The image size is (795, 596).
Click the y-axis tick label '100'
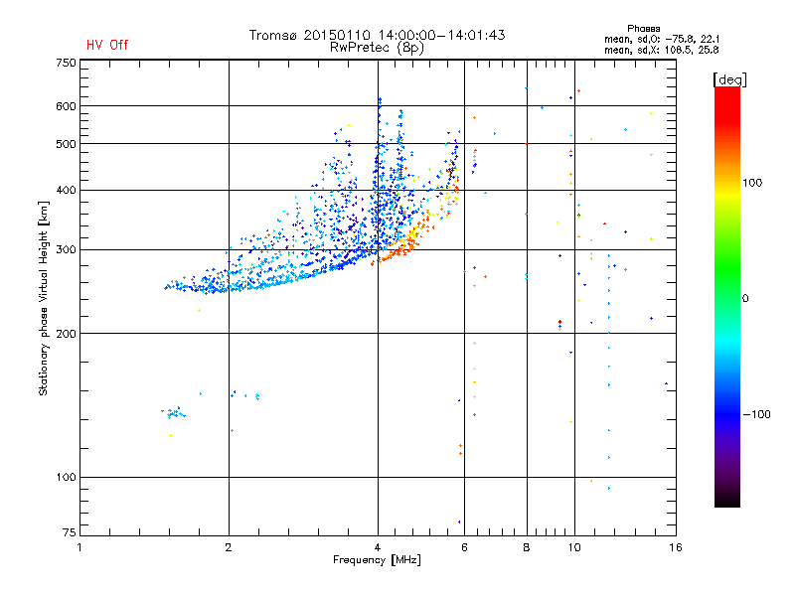tap(66, 478)
